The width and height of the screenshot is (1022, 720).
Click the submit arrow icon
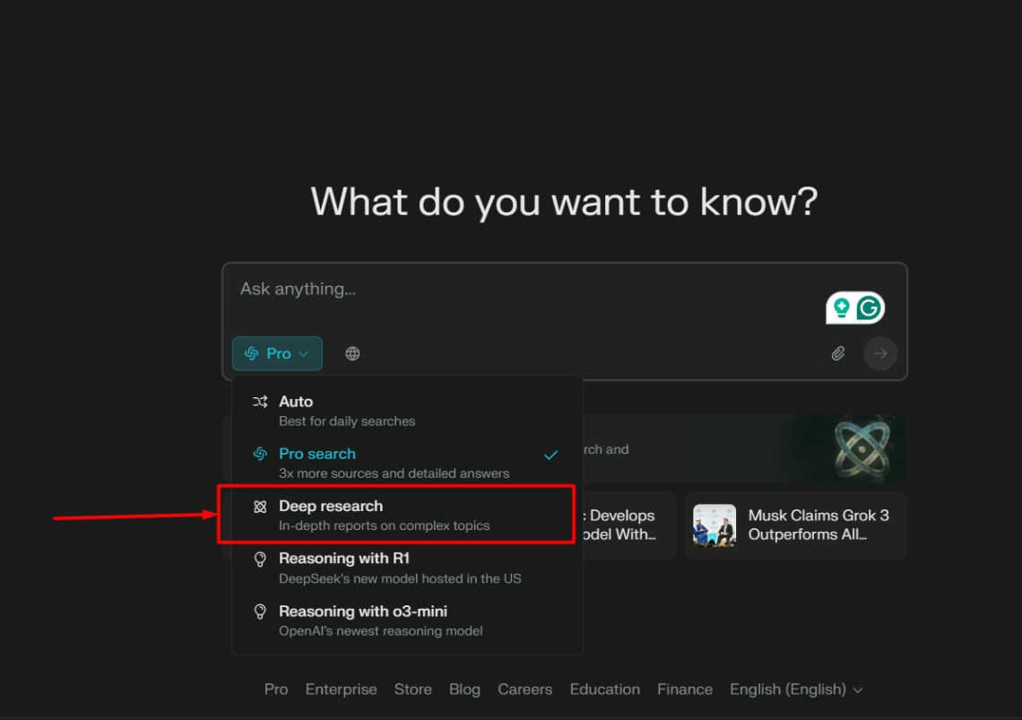(879, 353)
